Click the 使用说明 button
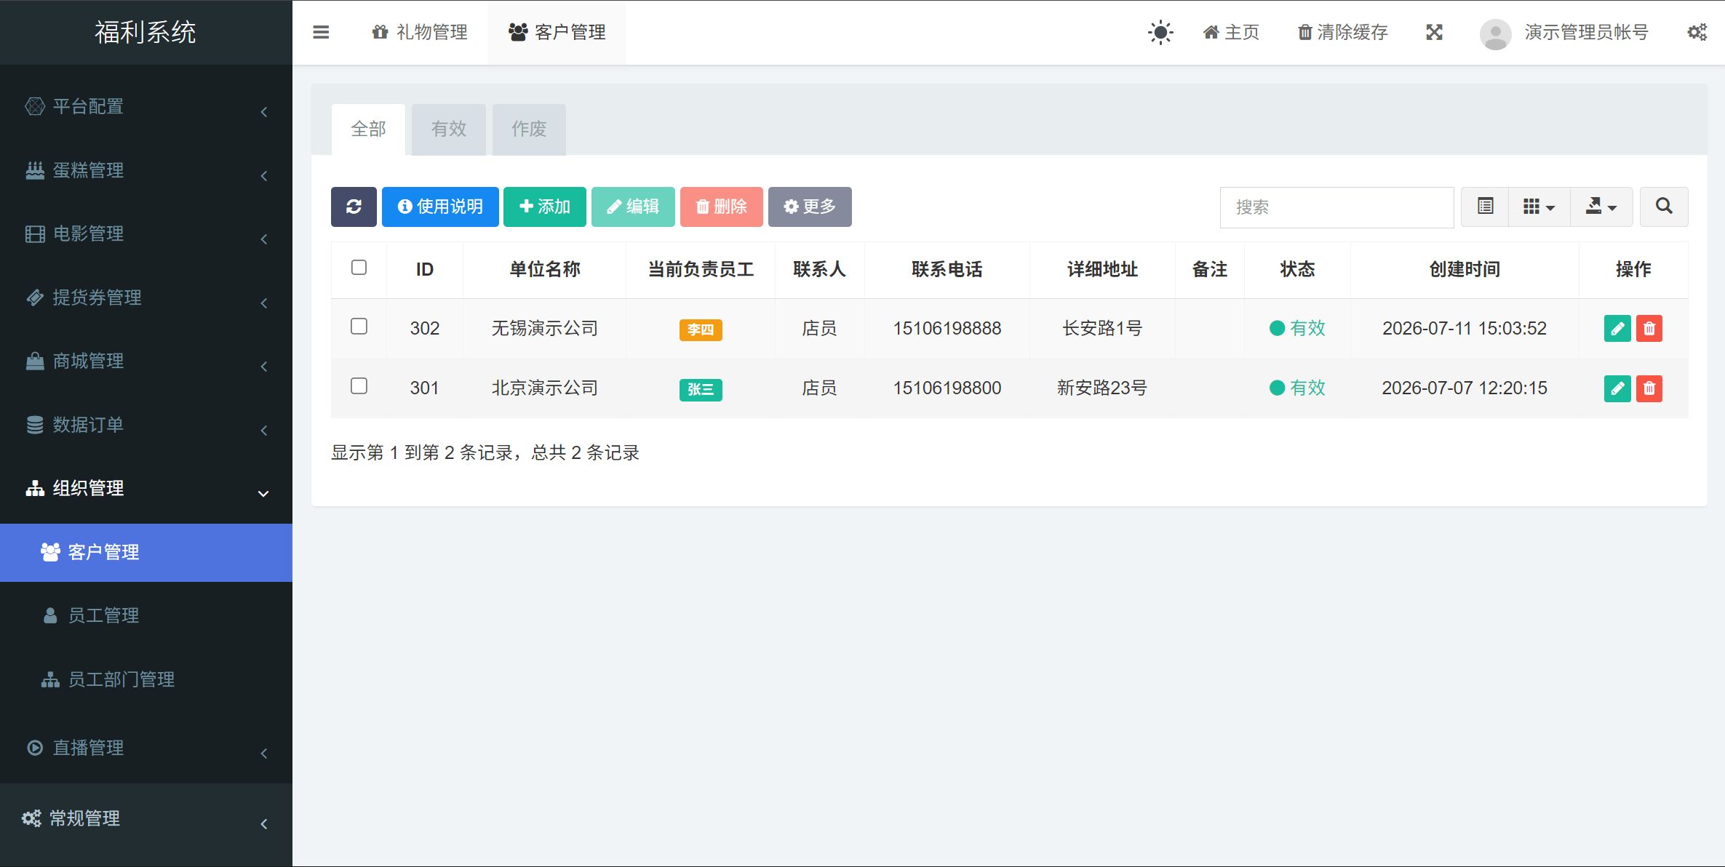 pyautogui.click(x=440, y=207)
